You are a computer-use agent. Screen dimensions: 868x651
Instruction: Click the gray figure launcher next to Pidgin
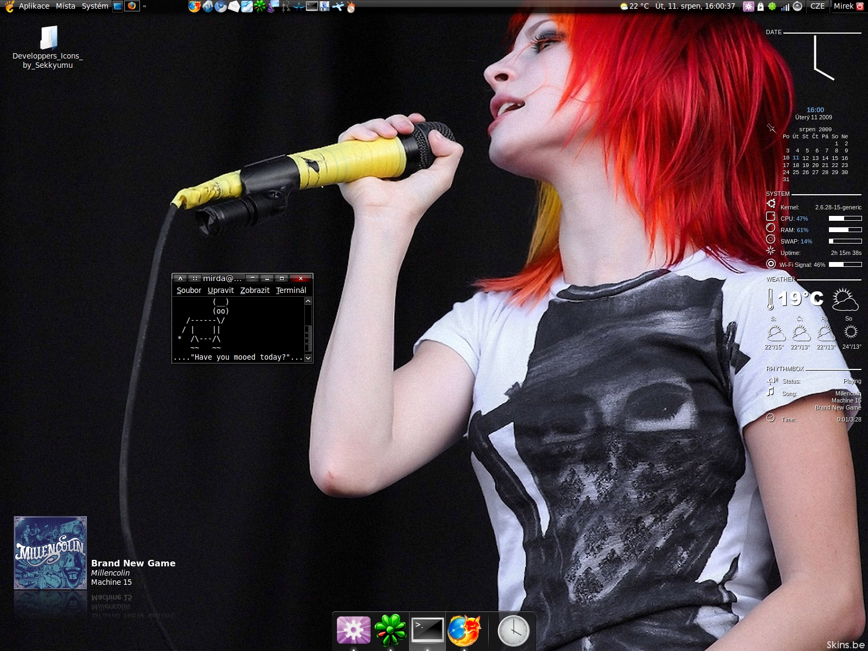[286, 7]
